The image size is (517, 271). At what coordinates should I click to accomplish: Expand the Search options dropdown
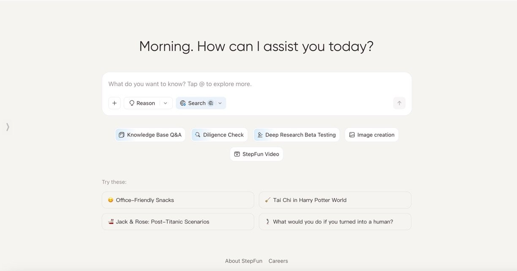click(x=220, y=103)
